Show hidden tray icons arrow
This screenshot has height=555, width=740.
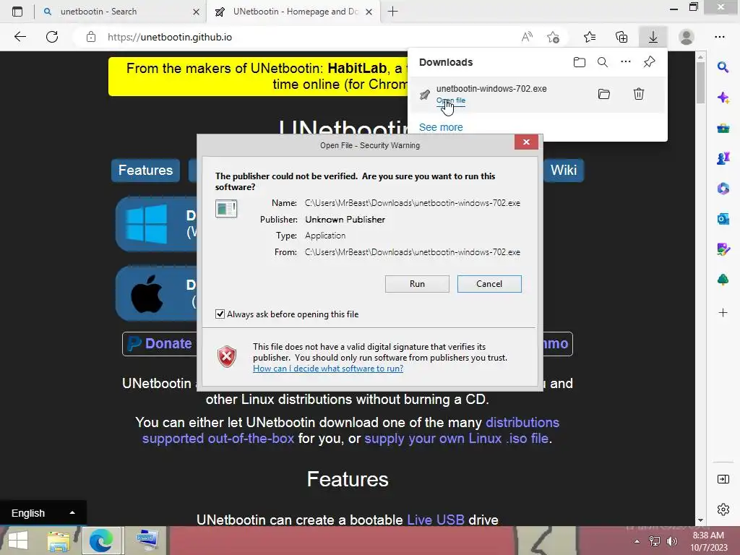pos(637,541)
